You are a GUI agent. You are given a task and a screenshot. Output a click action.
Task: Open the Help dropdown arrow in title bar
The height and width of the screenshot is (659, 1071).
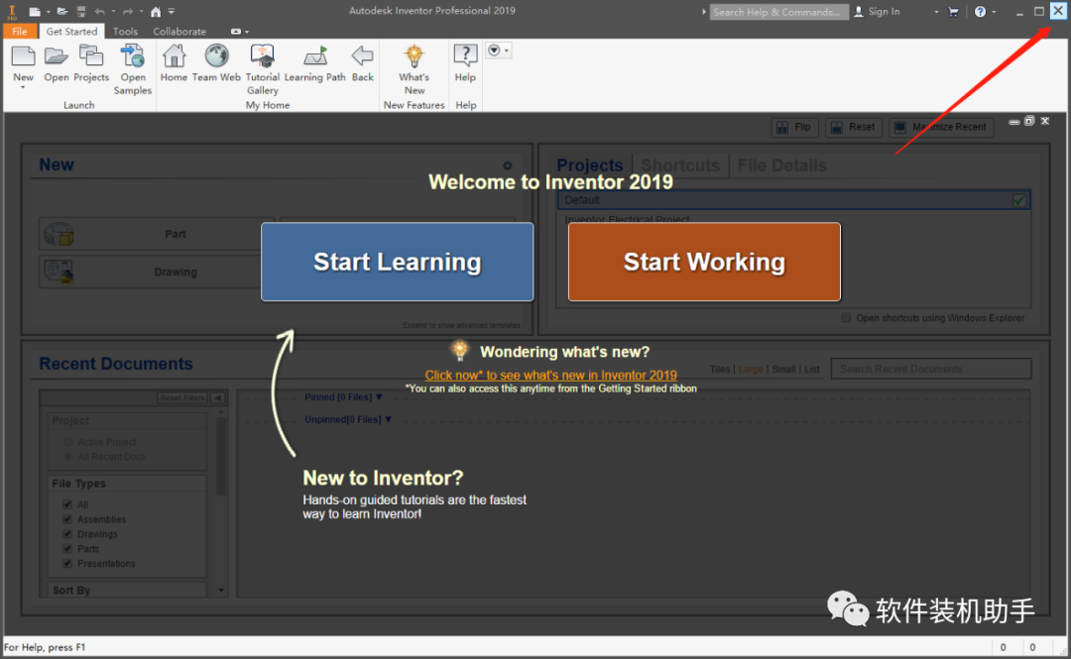click(x=994, y=12)
